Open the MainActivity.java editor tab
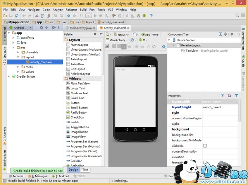Viewport: 248px width, 185px height. coord(80,28)
